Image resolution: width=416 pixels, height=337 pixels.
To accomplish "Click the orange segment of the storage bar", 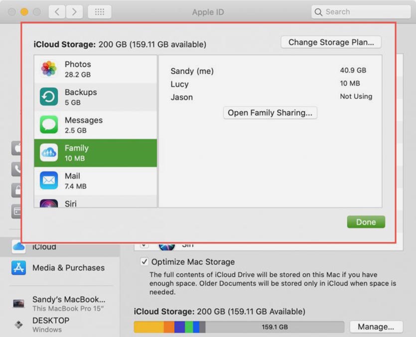I will (x=169, y=327).
